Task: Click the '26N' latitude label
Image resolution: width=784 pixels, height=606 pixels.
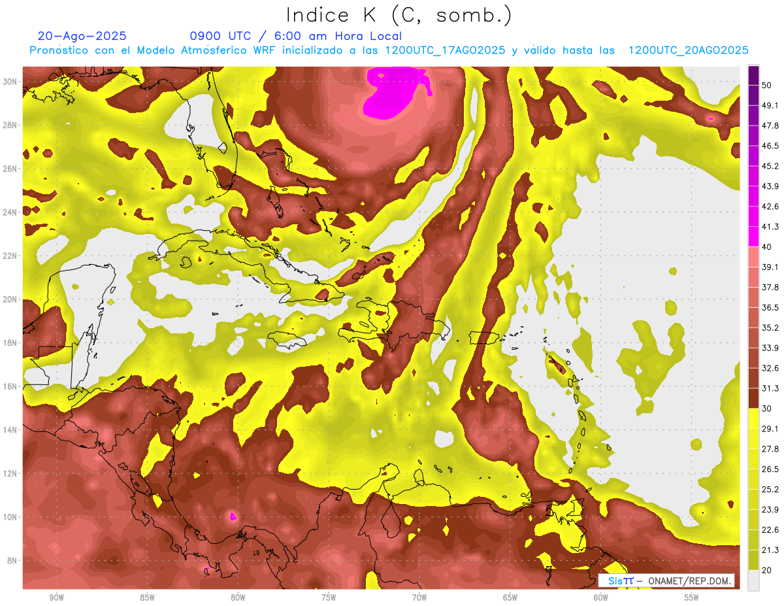Action: click(x=11, y=169)
